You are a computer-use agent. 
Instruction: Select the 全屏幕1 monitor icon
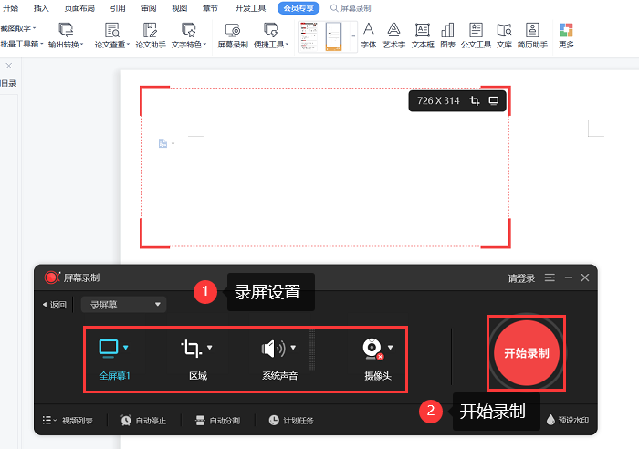pyautogui.click(x=109, y=348)
